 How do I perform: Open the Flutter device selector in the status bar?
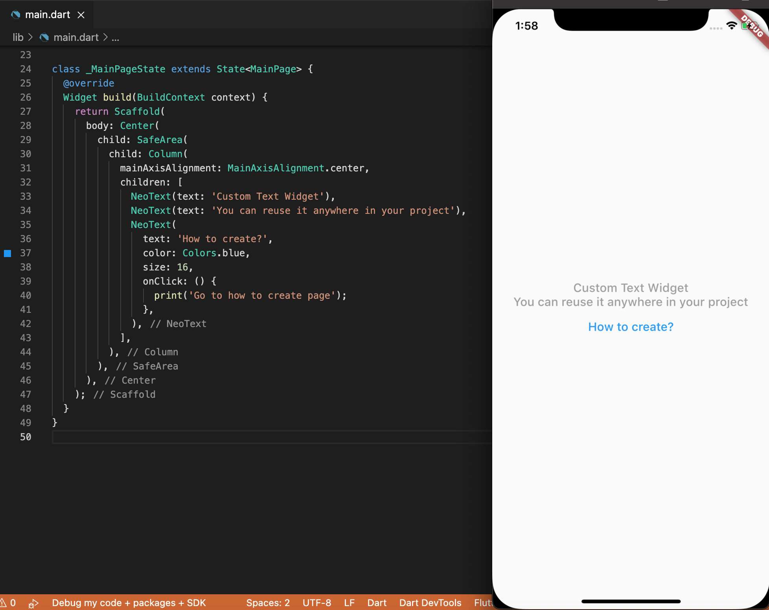pos(484,603)
